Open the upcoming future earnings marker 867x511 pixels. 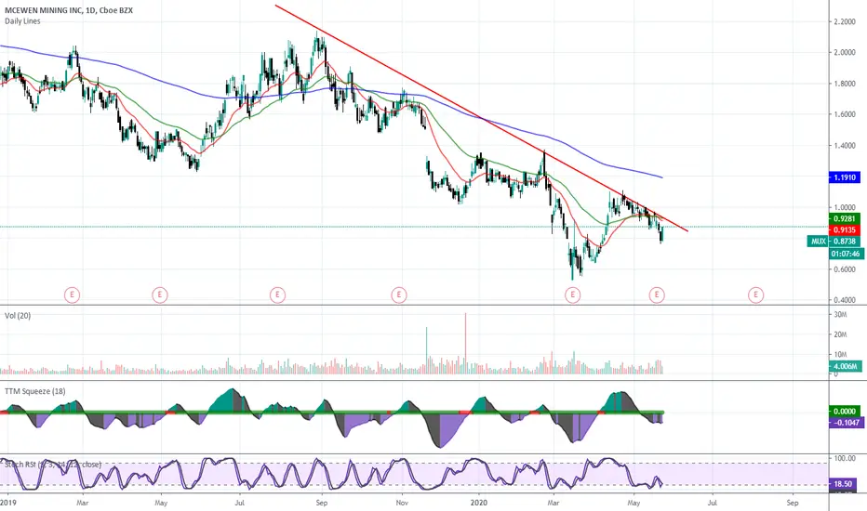point(756,295)
